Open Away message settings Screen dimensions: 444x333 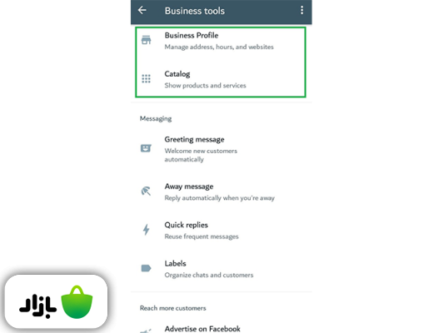[221, 191]
